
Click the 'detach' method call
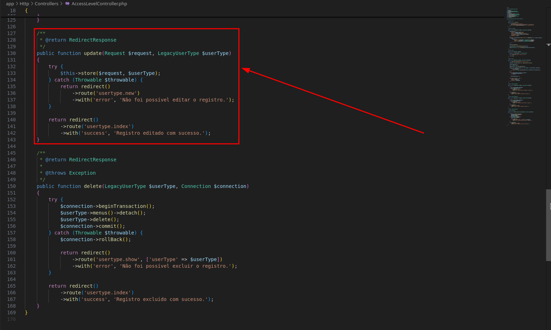(128, 213)
